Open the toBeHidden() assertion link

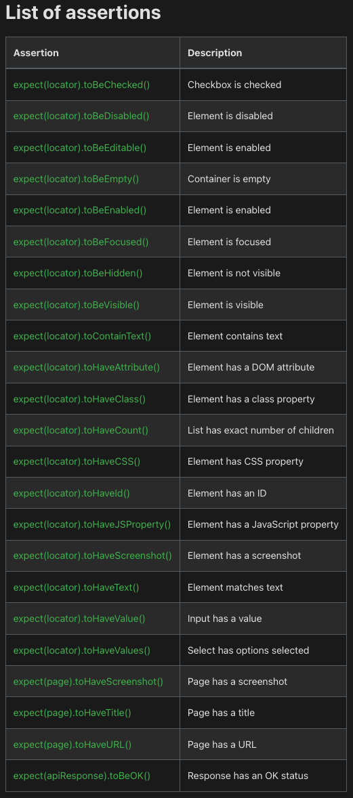(x=78, y=273)
